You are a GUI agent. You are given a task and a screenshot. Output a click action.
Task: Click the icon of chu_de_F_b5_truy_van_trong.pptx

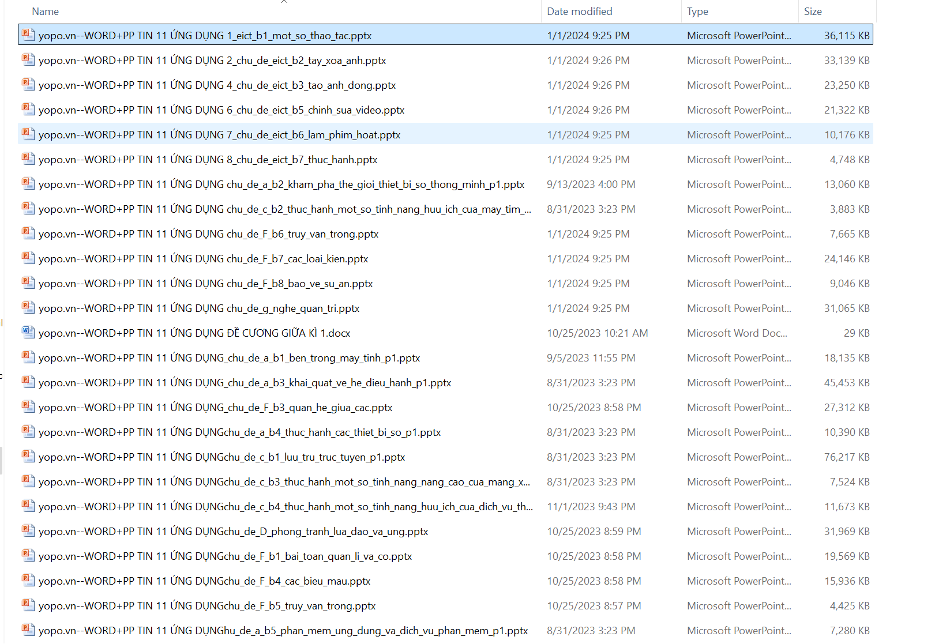coord(28,605)
